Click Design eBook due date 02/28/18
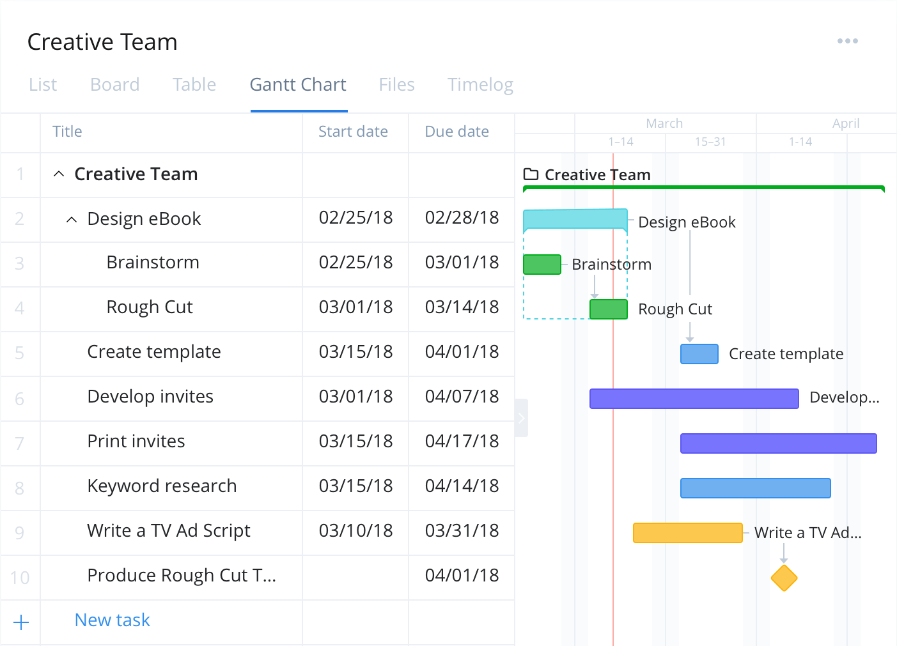 (x=462, y=218)
